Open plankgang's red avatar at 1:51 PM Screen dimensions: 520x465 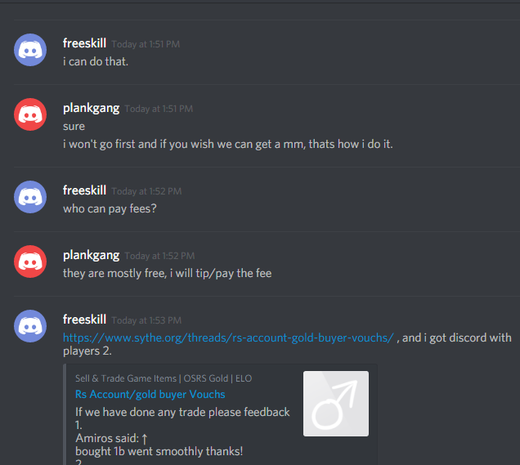[30, 114]
